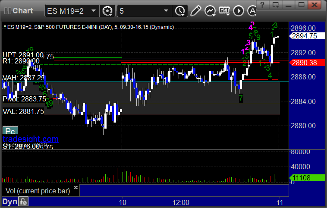
Task: Click the VAH: 2887.25 level label
Action: [23, 78]
